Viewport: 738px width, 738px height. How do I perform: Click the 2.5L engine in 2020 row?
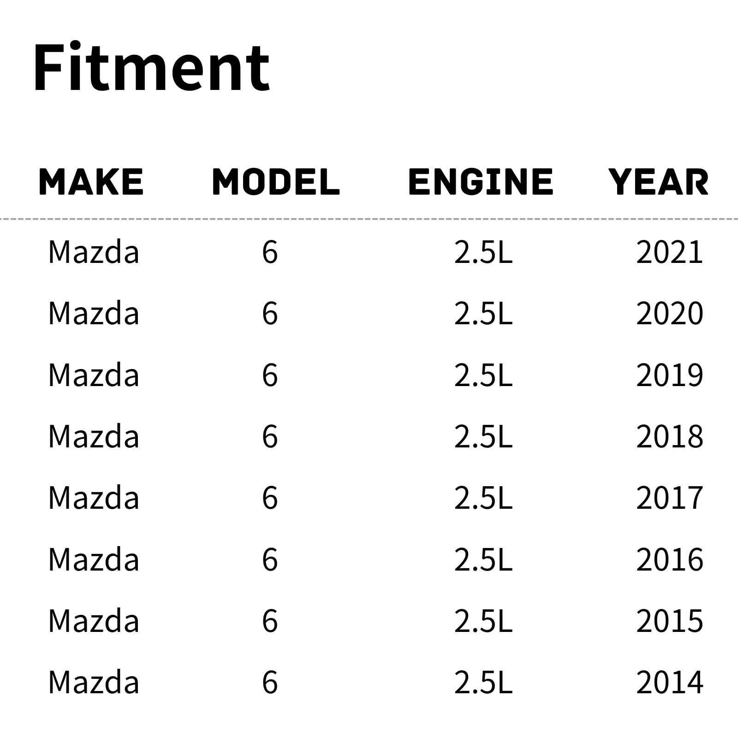[x=483, y=314]
